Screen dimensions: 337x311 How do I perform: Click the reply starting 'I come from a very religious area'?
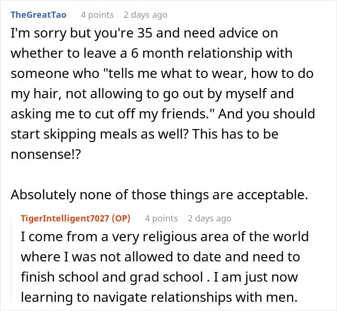click(165, 267)
